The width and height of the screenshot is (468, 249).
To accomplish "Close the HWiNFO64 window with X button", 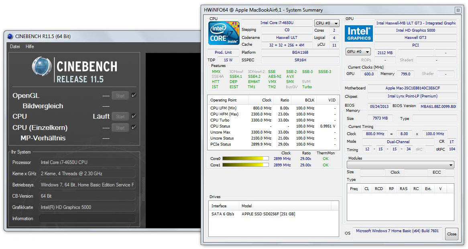I will coord(458,10).
